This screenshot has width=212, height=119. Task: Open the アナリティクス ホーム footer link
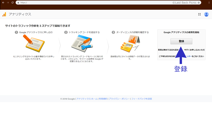87,99
